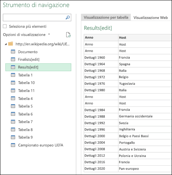Click the http://en.wikipedia.org/wiki/UE... root node label

(x=42, y=44)
